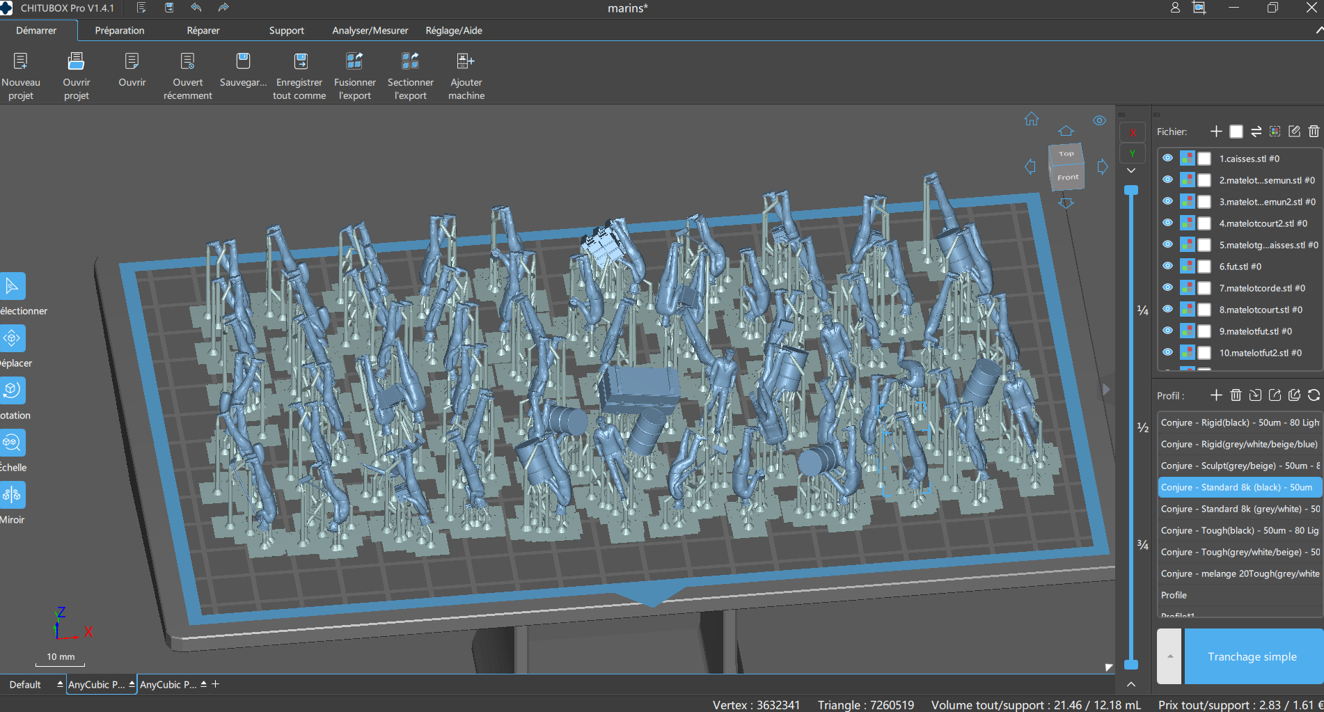Screen dimensions: 1324x712
Task: Select the Miroir mirror tool
Action: pyautogui.click(x=13, y=495)
